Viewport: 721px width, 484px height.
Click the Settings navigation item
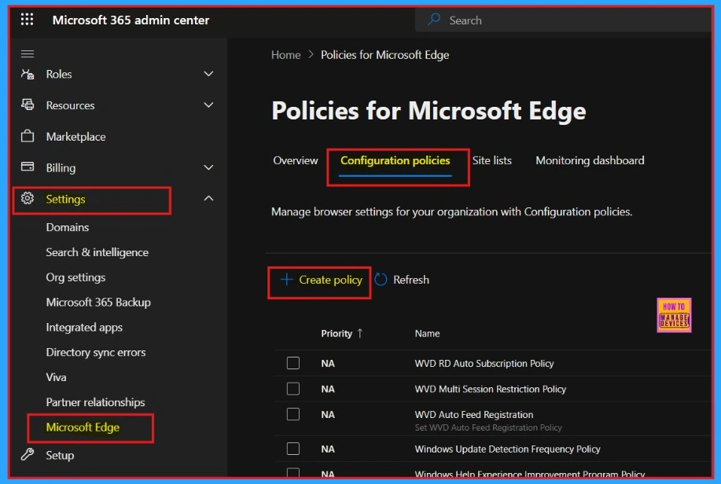click(65, 199)
